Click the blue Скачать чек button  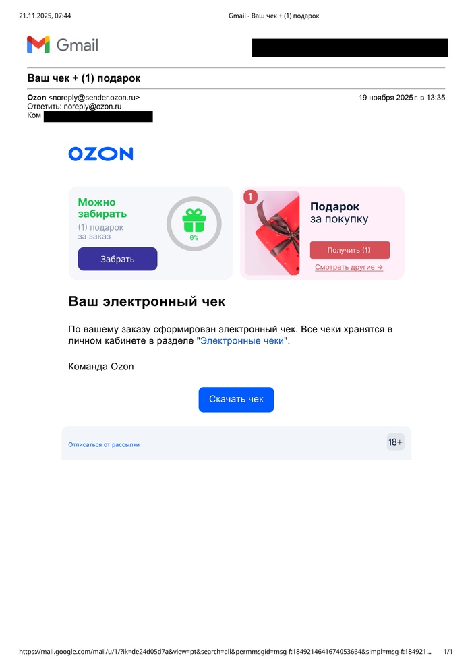point(236,399)
